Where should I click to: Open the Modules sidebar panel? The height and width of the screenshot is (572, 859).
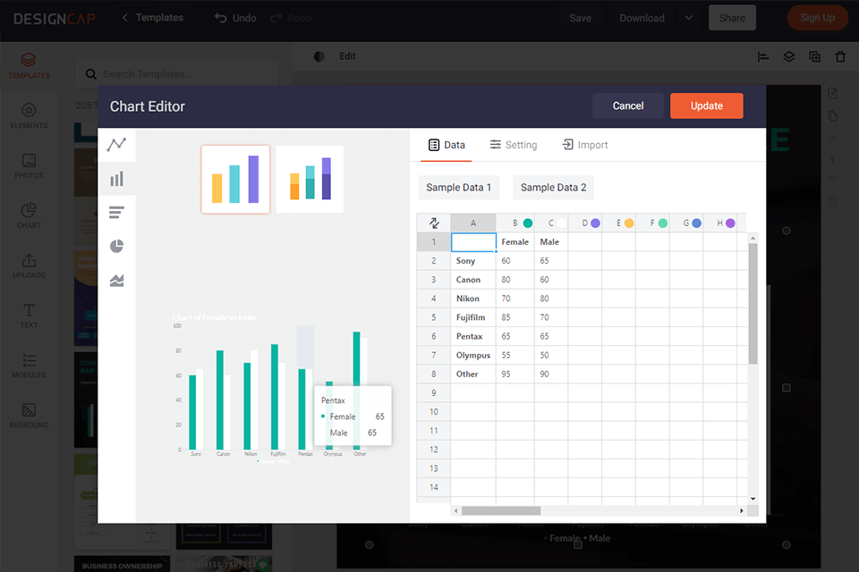click(x=29, y=366)
